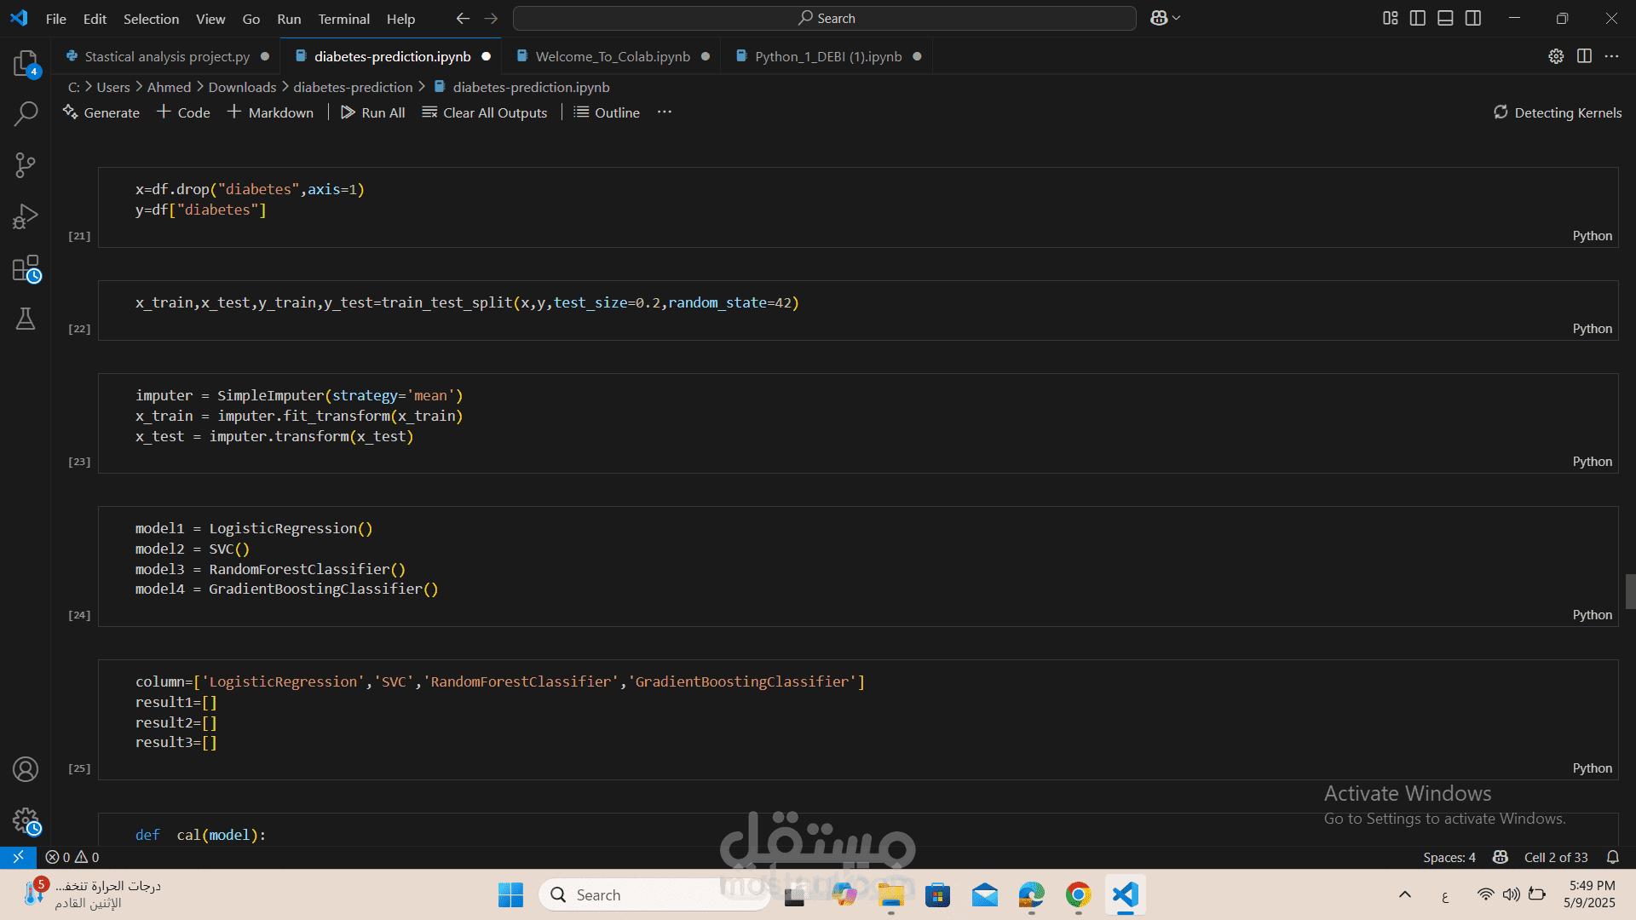Click Clear All Outputs button
The image size is (1636, 920).
point(485,112)
